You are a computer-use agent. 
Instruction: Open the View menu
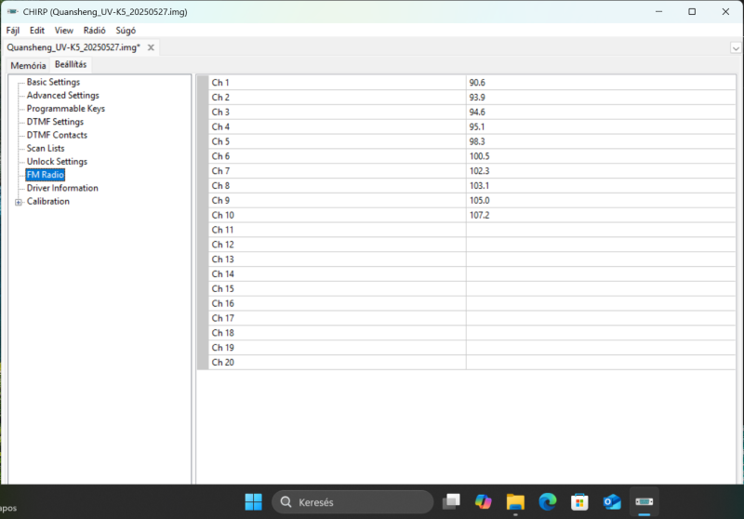(64, 31)
